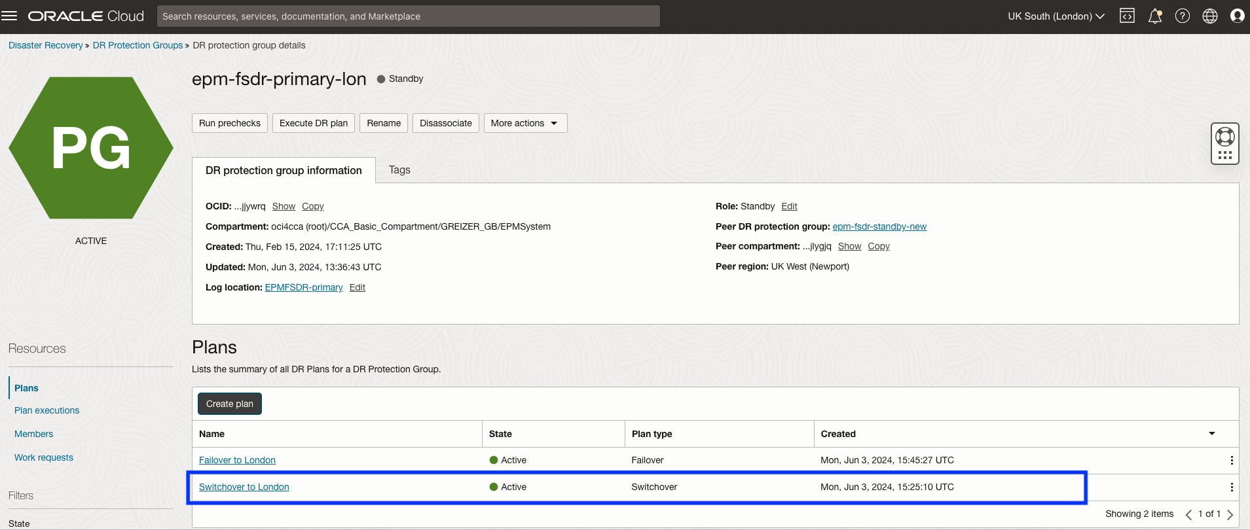Open actions menu for Switchover to London row
This screenshot has width=1250, height=530.
pyautogui.click(x=1232, y=487)
